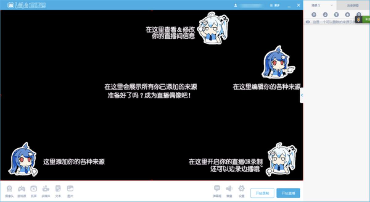Start streaming with the 开始直播 button
Image resolution: width=370 pixels, height=202 pixels.
(x=289, y=193)
